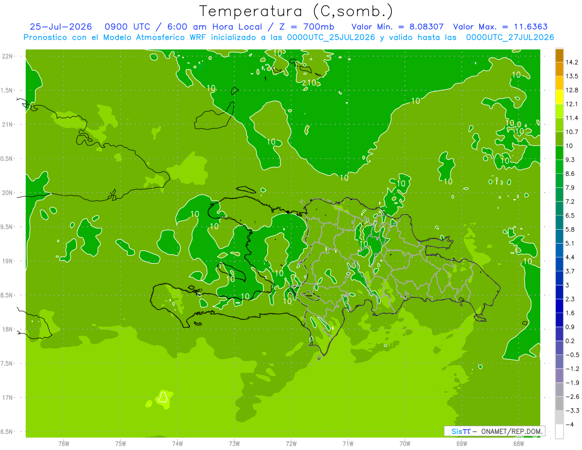
Task: Click the initialization time "0000UTC_25JUL2026"
Action: [x=331, y=37]
